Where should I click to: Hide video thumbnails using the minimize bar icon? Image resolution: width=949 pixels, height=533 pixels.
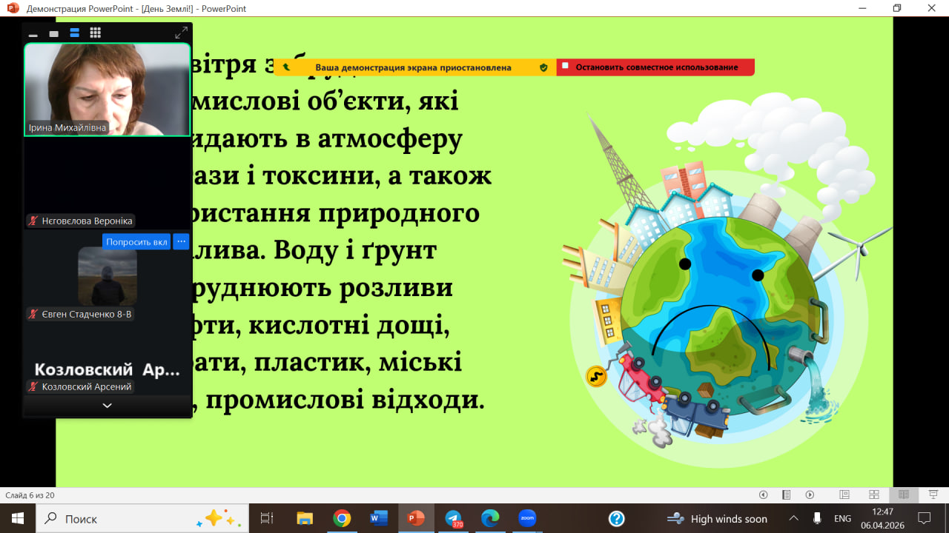33,34
